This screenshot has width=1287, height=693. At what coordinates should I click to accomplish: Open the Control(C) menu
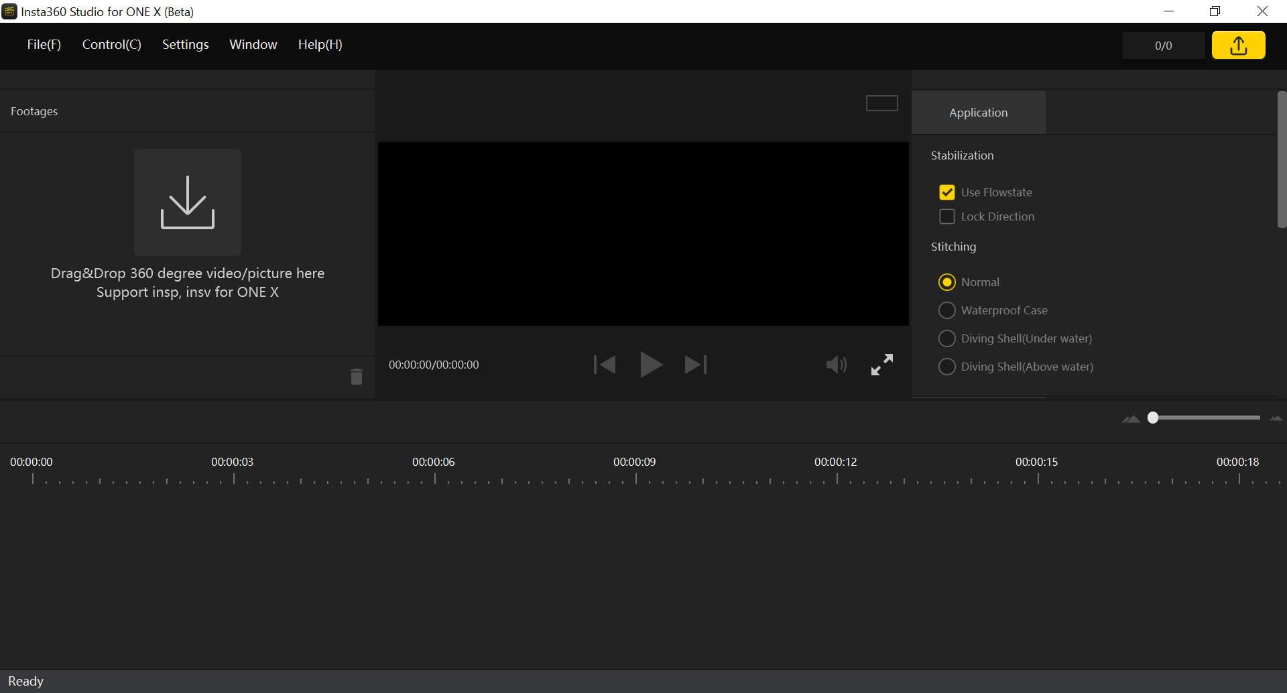pyautogui.click(x=112, y=44)
